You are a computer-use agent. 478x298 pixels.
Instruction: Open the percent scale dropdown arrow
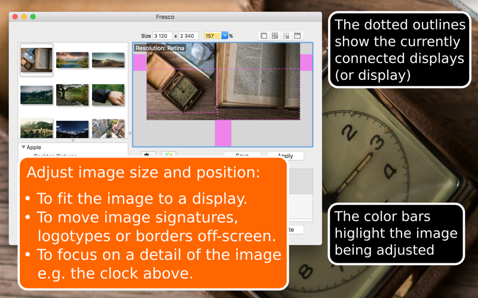click(x=225, y=36)
